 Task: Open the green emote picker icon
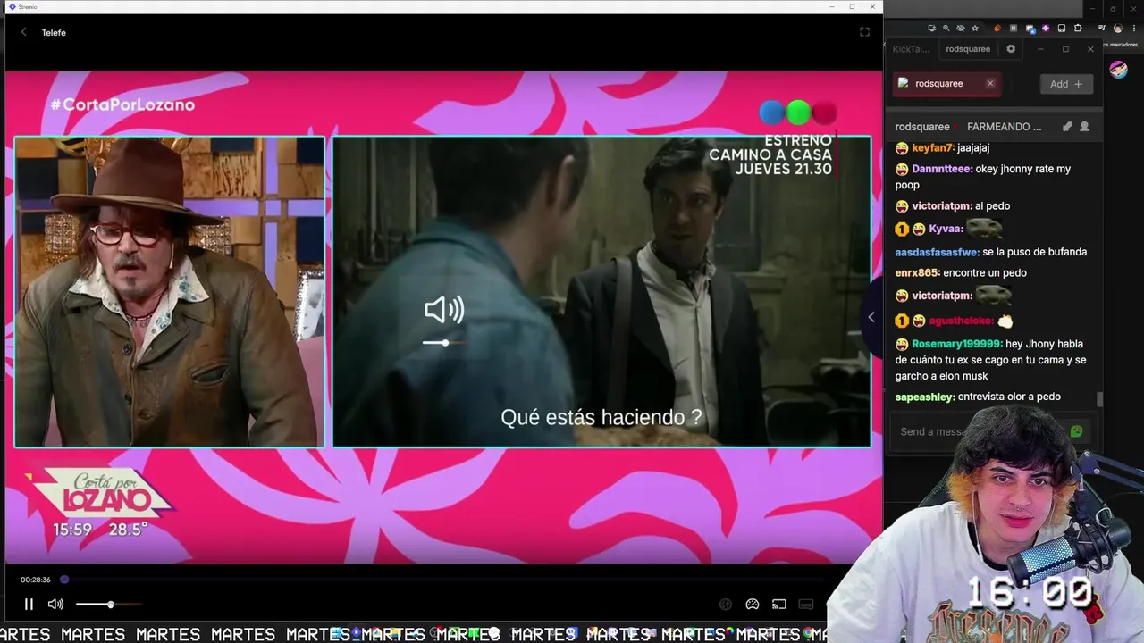1076,431
